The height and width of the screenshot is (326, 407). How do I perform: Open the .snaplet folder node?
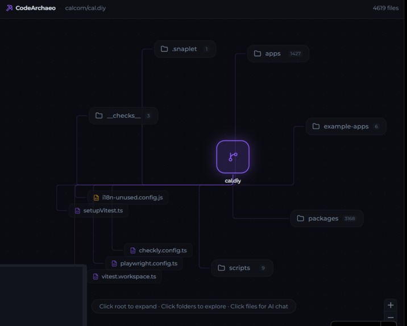185,49
